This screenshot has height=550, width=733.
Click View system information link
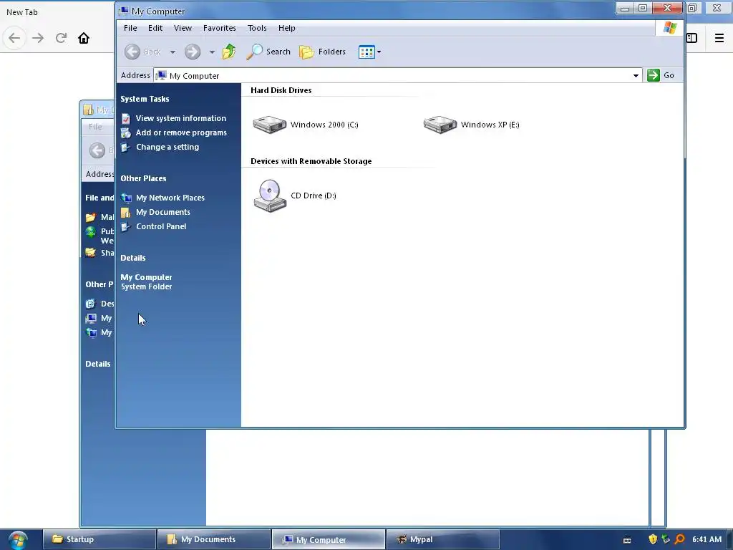[x=181, y=118]
